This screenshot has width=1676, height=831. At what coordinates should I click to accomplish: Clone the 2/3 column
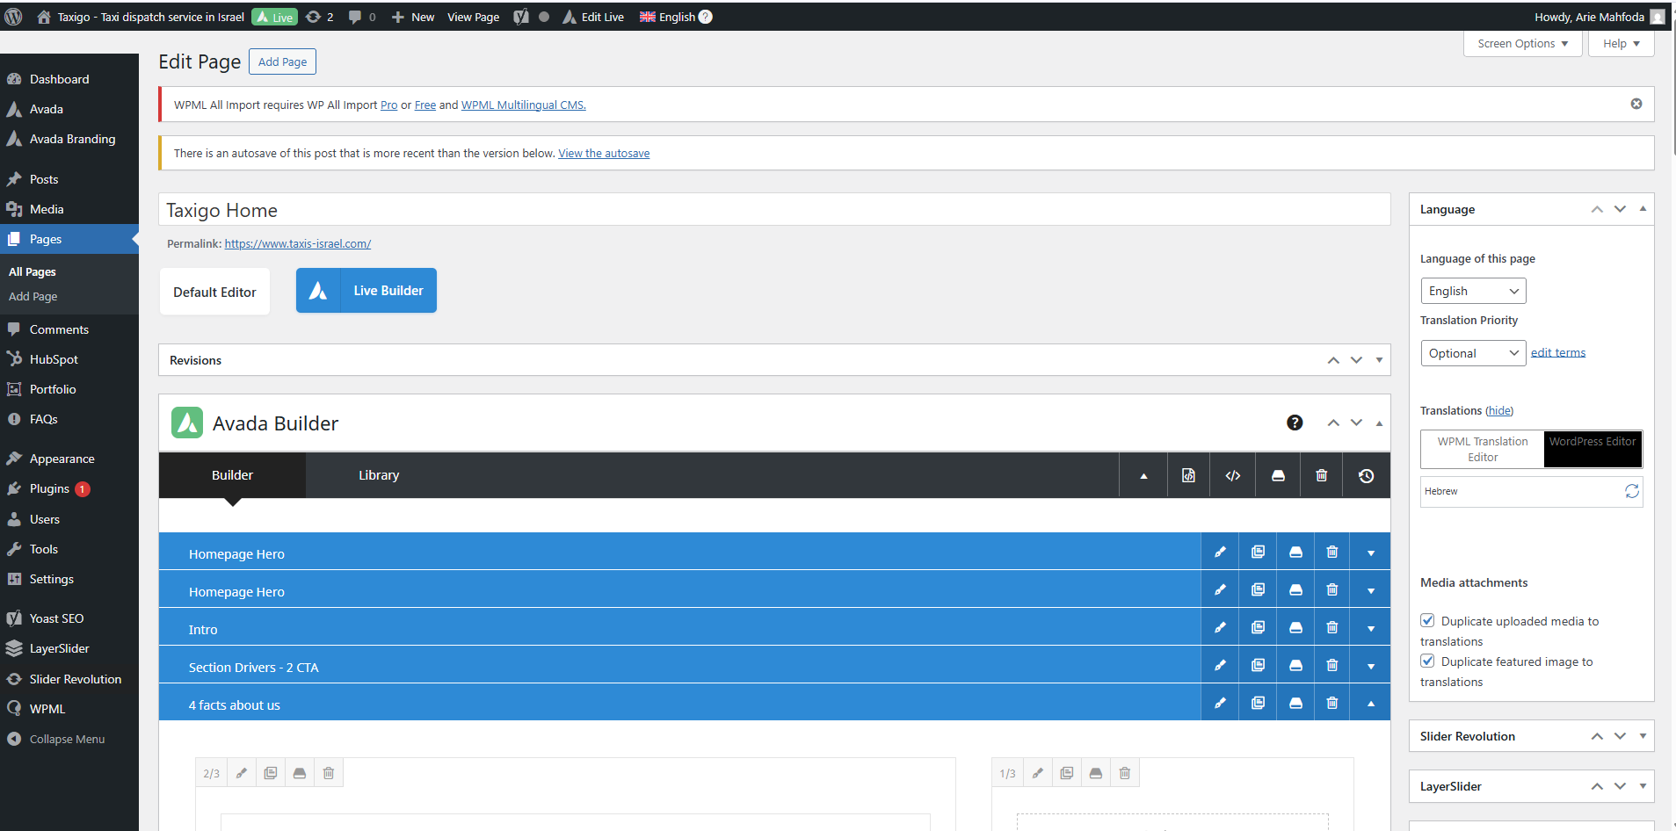click(x=271, y=773)
